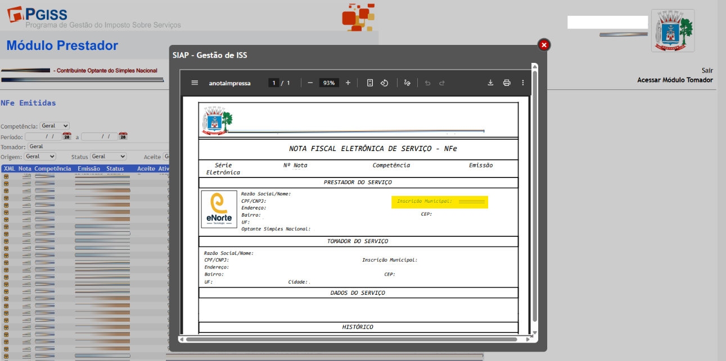Open the Origem dropdown
The image size is (726, 361).
pyautogui.click(x=40, y=157)
